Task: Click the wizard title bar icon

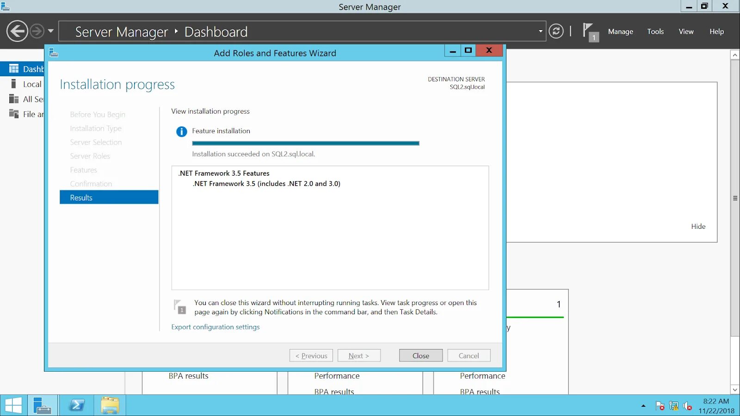Action: click(x=54, y=53)
